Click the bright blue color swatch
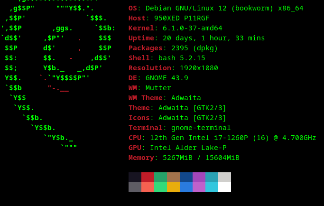Screen dimensions: 324x206 tap(186, 187)
